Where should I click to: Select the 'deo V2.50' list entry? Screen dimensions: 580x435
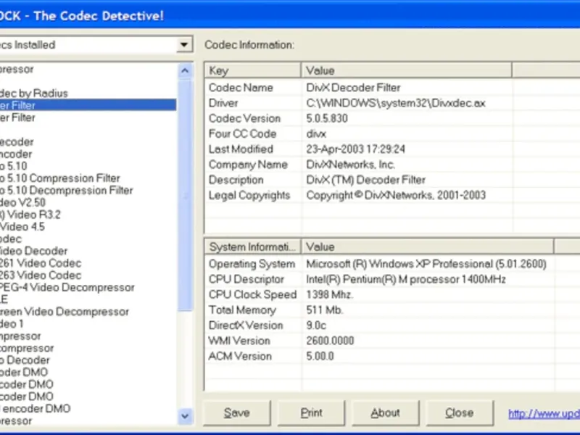(x=22, y=202)
